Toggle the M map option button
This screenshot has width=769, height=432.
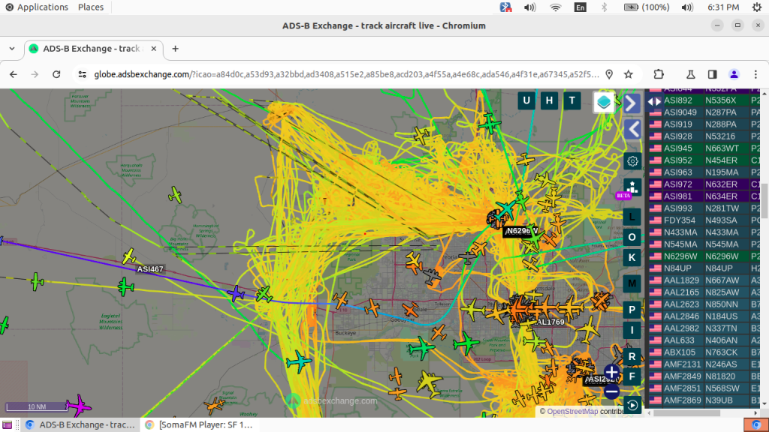coord(632,283)
